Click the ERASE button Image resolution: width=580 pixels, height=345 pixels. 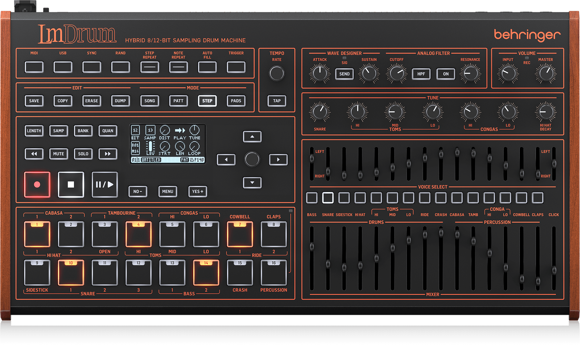pyautogui.click(x=92, y=101)
